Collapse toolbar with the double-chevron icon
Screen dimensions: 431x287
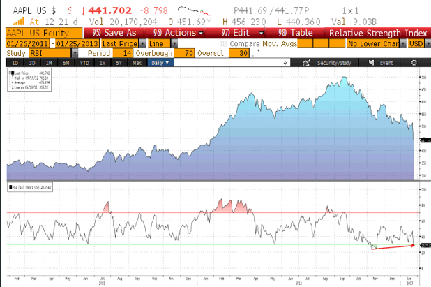point(286,63)
